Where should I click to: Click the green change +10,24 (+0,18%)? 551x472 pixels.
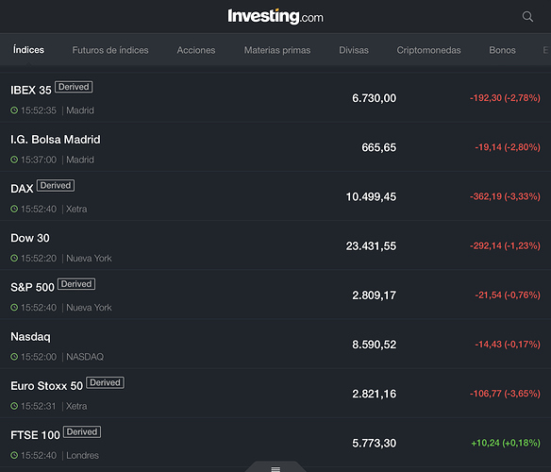pos(506,443)
